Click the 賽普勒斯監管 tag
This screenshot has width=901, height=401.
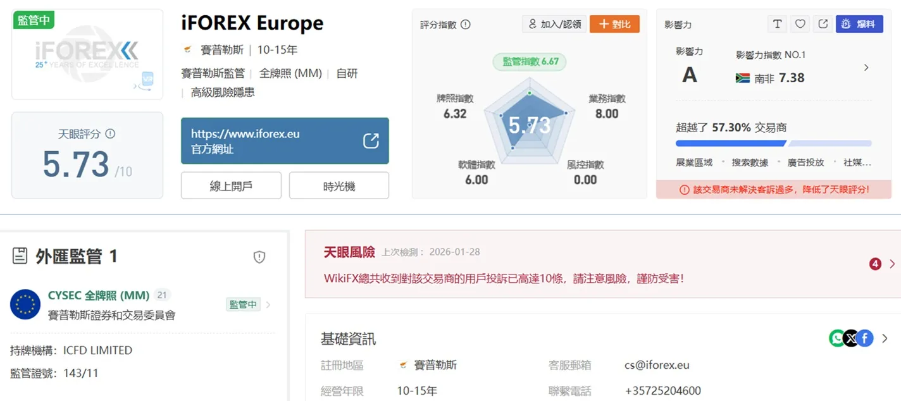click(213, 73)
